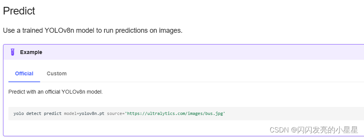Viewport: 364px width, 137px height.
Task: Click model=yolov8n.pt in the command
Action: click(x=84, y=114)
